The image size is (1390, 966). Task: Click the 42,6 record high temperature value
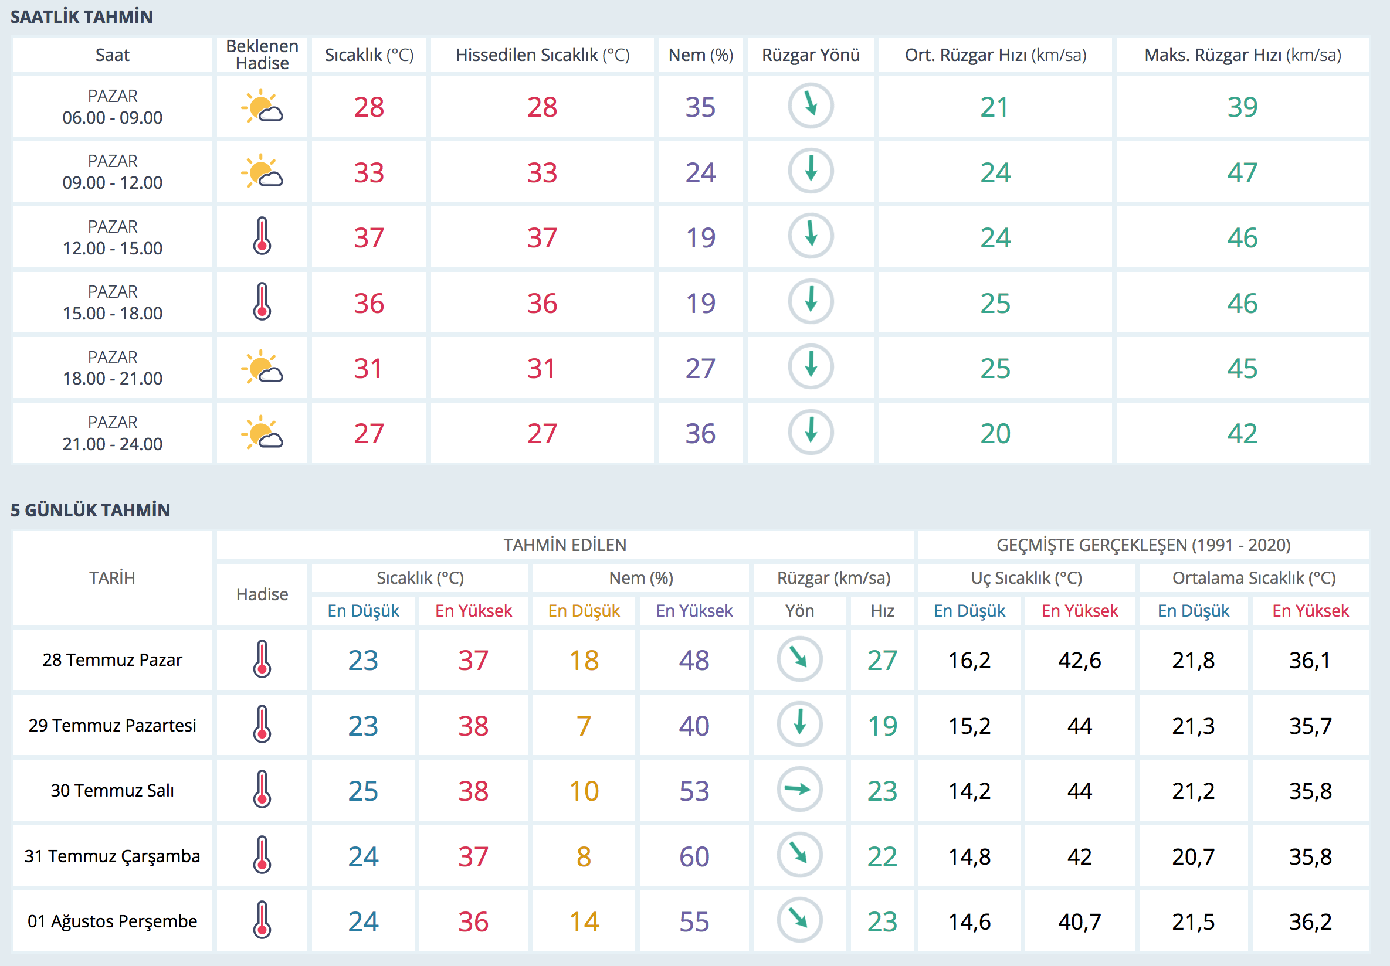[1079, 660]
